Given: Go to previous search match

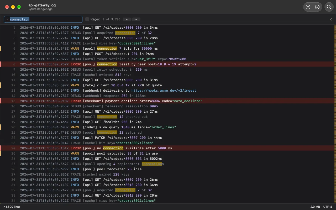Looking at the screenshot, I should [x=127, y=19].
